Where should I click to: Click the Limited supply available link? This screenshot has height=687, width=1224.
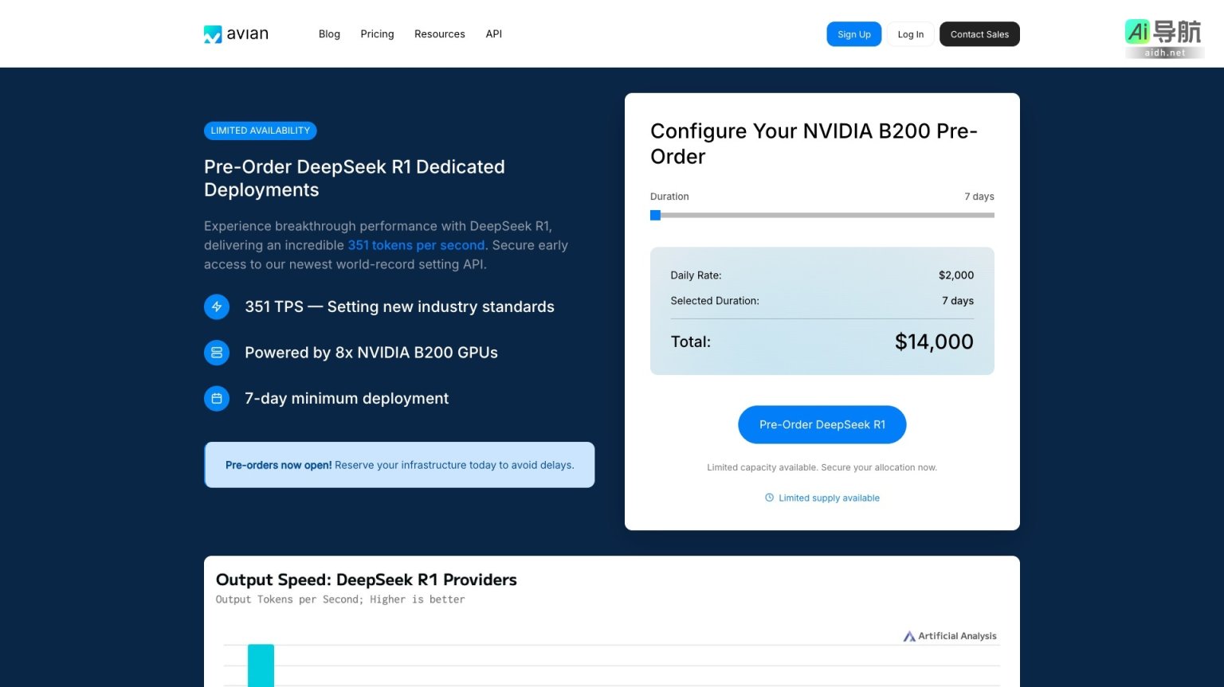(x=829, y=498)
